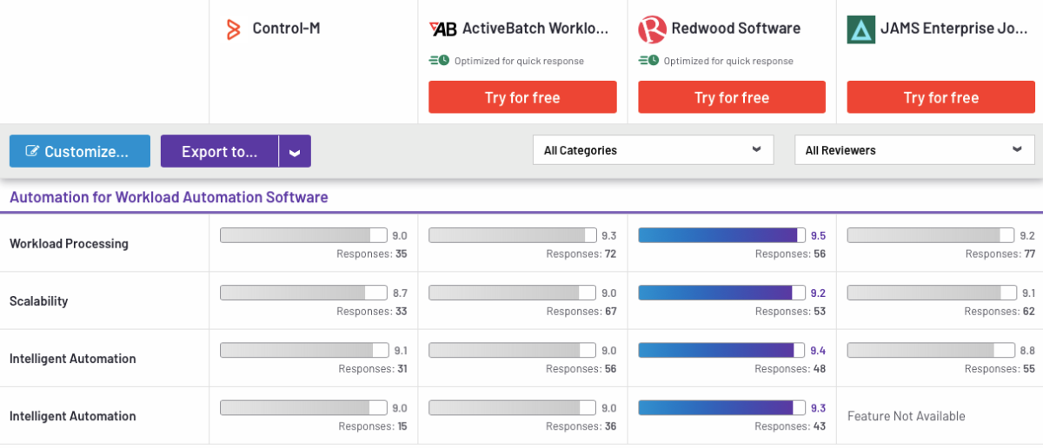The width and height of the screenshot is (1043, 448).
Task: Click Try for free under ActiveBatch
Action: tap(522, 97)
